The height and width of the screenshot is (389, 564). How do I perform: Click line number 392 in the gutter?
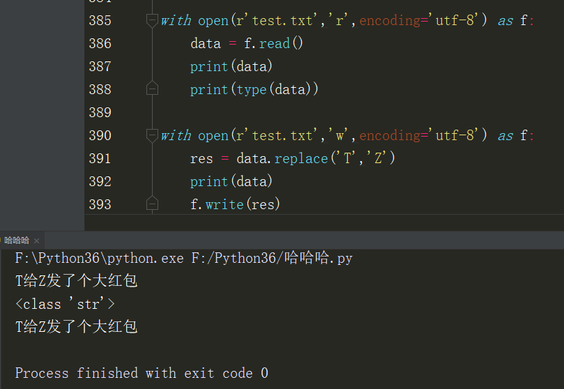pyautogui.click(x=100, y=181)
